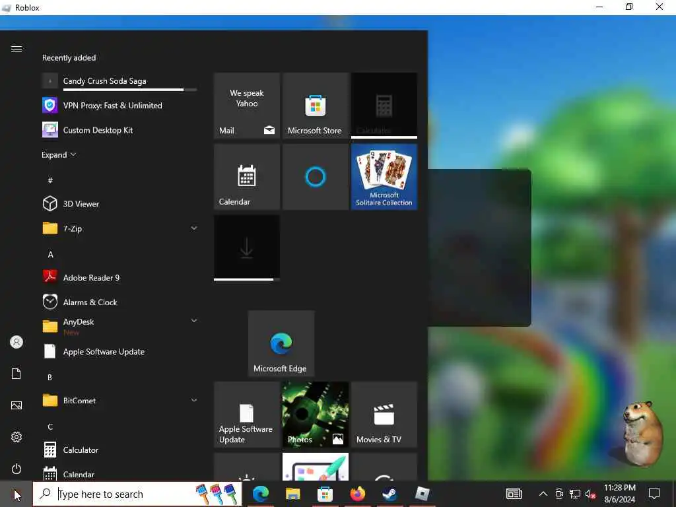Open the Movies & TV tile
This screenshot has width=676, height=507.
384,415
